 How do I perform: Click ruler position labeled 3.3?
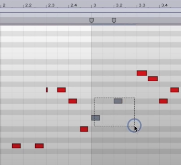142,5
